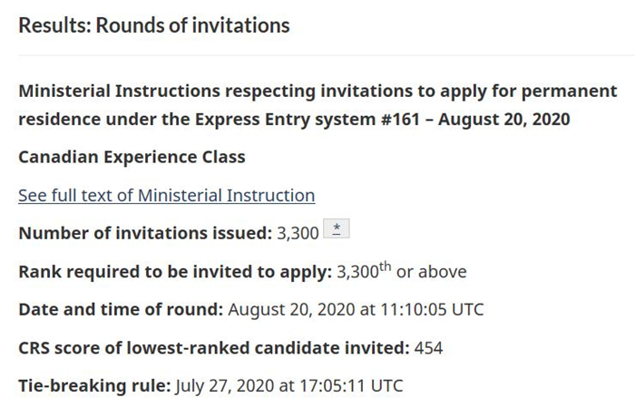The height and width of the screenshot is (407, 635).
Task: Click the "Number of invitations issued" label
Action: point(145,233)
